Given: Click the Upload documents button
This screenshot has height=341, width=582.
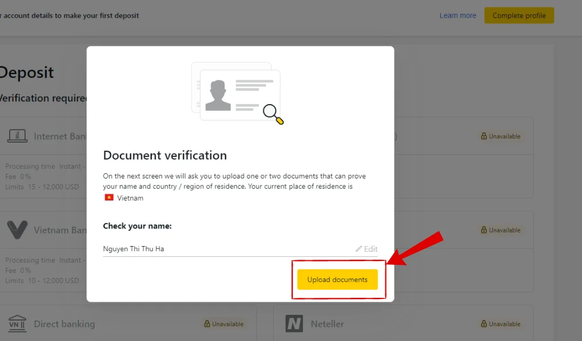Looking at the screenshot, I should click(x=338, y=279).
